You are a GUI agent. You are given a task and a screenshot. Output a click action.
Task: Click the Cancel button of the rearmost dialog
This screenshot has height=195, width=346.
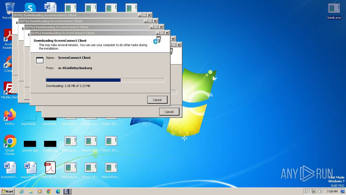169,112
